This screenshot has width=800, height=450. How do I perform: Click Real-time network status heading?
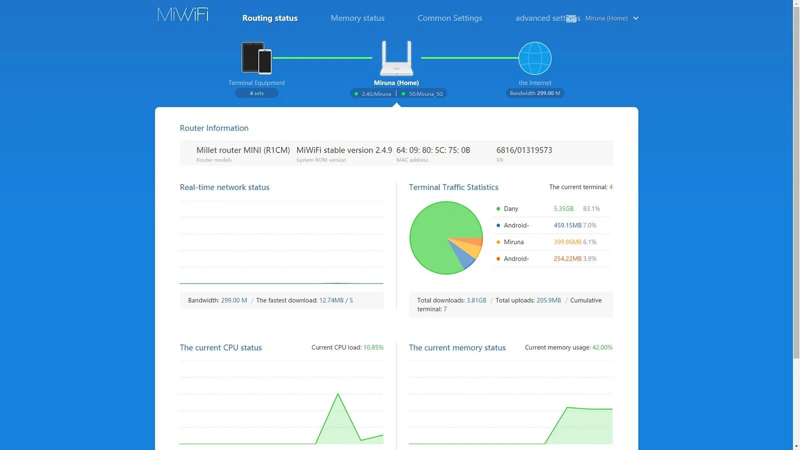click(x=224, y=187)
